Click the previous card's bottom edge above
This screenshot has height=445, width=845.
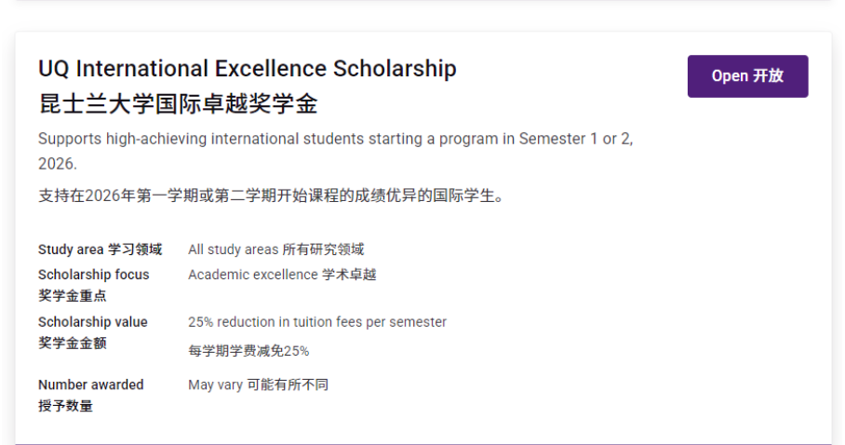422,2
